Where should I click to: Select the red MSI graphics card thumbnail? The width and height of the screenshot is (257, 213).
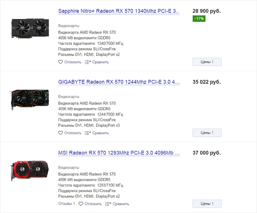29,171
